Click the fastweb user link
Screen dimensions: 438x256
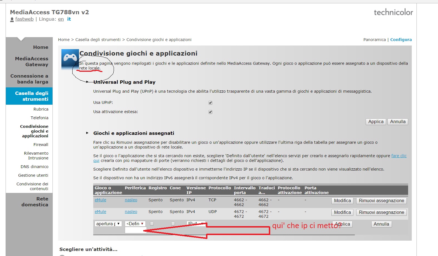pyautogui.click(x=24, y=19)
